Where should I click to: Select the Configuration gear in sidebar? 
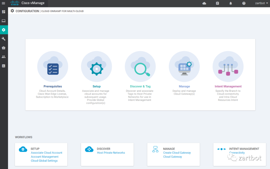[3, 30]
